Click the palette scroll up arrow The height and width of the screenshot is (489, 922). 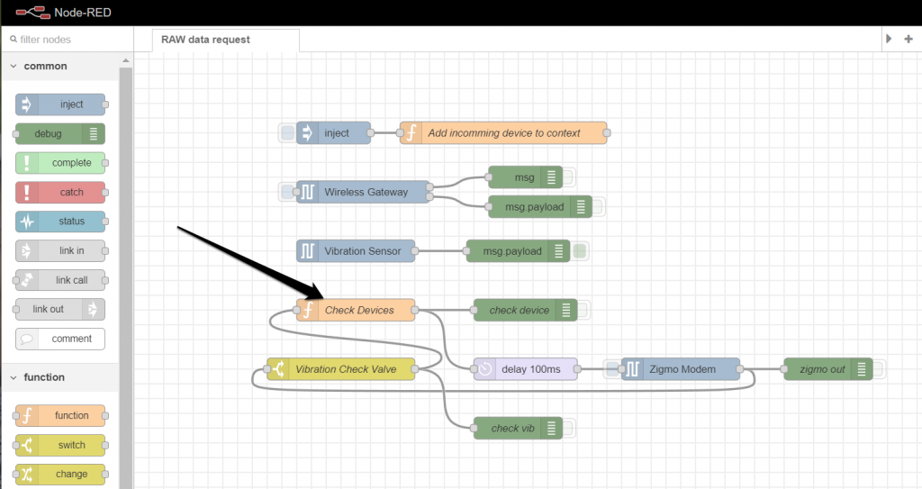tap(125, 60)
